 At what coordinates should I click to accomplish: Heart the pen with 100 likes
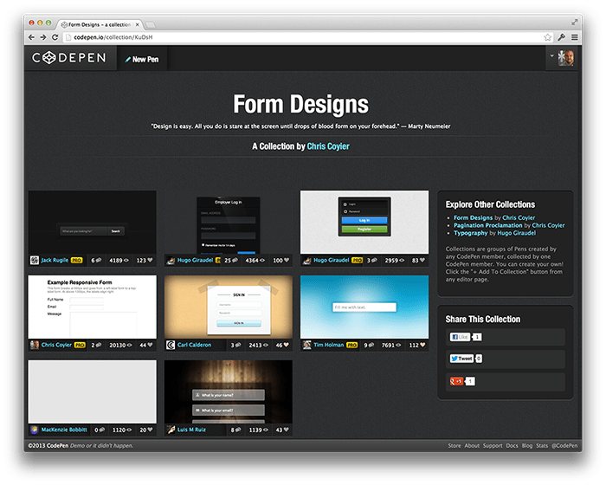(287, 261)
